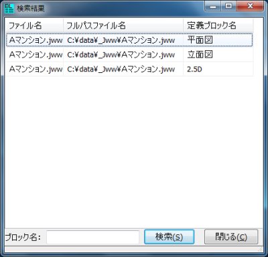Focus the ブロック名 input field

(93, 237)
